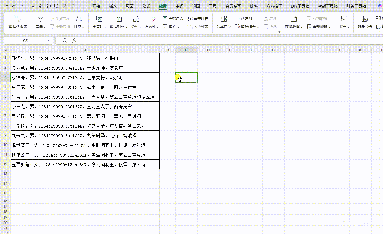The width and height of the screenshot is (383, 234).
Task: Click the magnifier icon beside fx
Action: point(65,41)
